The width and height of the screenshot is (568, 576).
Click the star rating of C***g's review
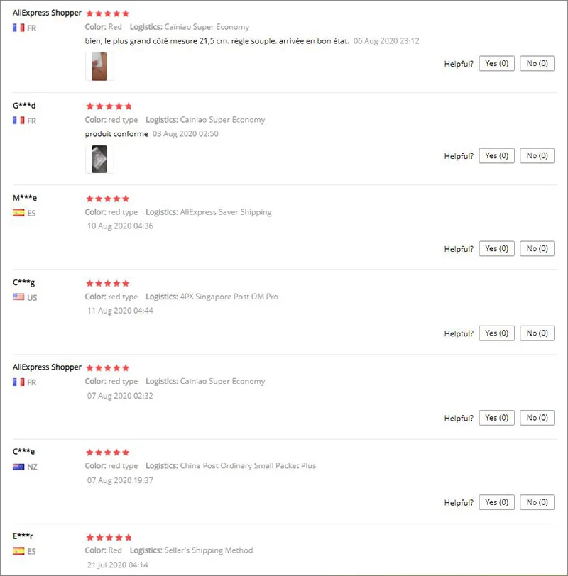108,283
